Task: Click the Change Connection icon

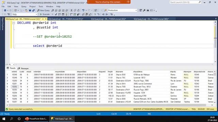Action: click(9, 14)
